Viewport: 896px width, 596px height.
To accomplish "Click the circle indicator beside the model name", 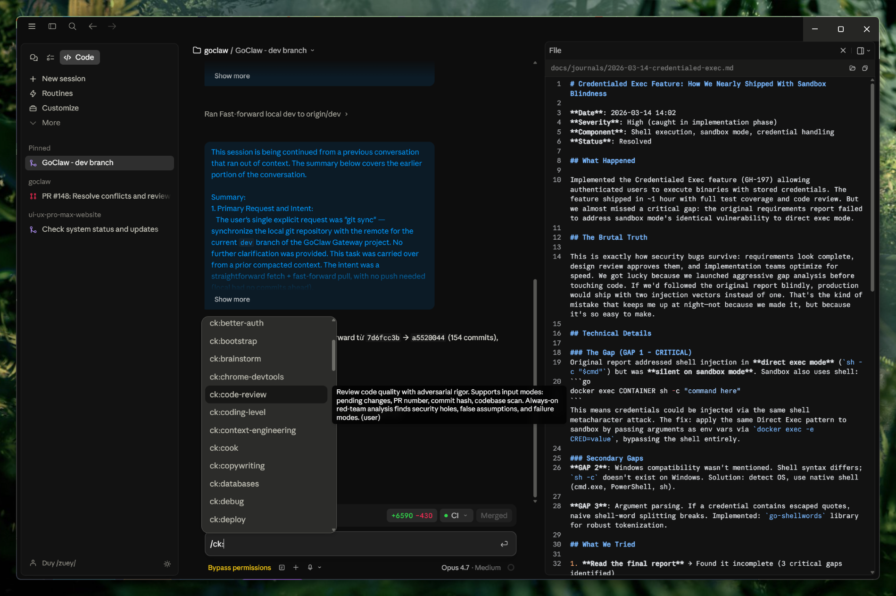I will click(x=511, y=568).
